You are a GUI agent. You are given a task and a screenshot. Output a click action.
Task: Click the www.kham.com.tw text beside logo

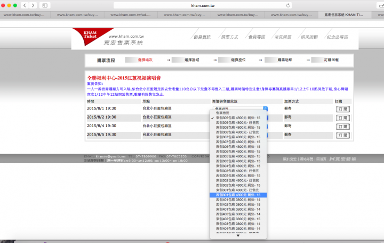point(126,36)
